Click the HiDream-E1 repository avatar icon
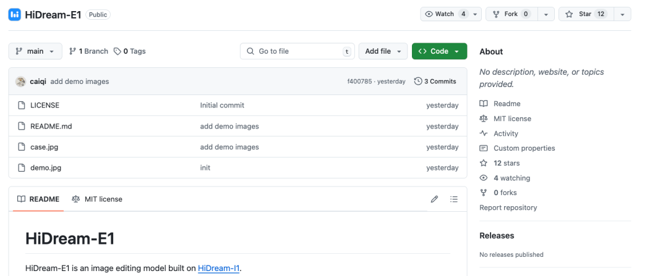 tap(14, 14)
